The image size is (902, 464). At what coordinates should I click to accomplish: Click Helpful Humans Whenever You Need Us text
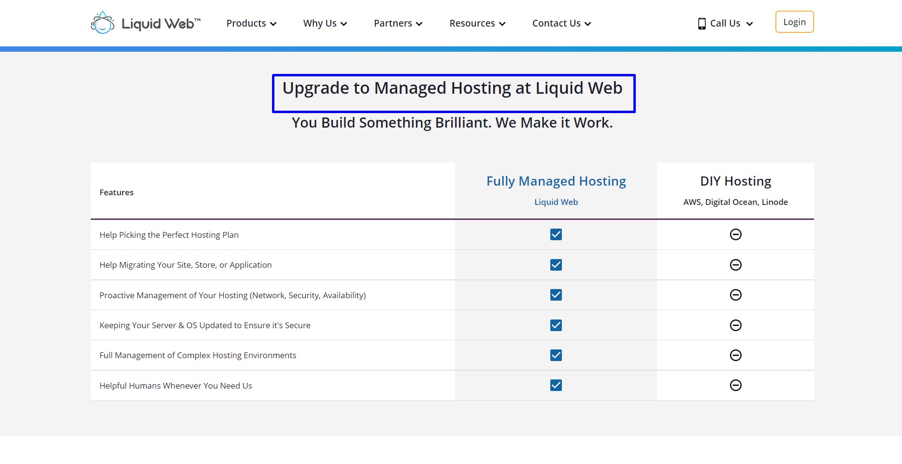tap(175, 386)
